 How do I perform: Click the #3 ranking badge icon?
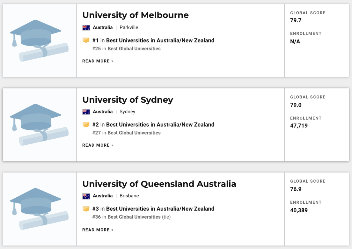point(86,209)
